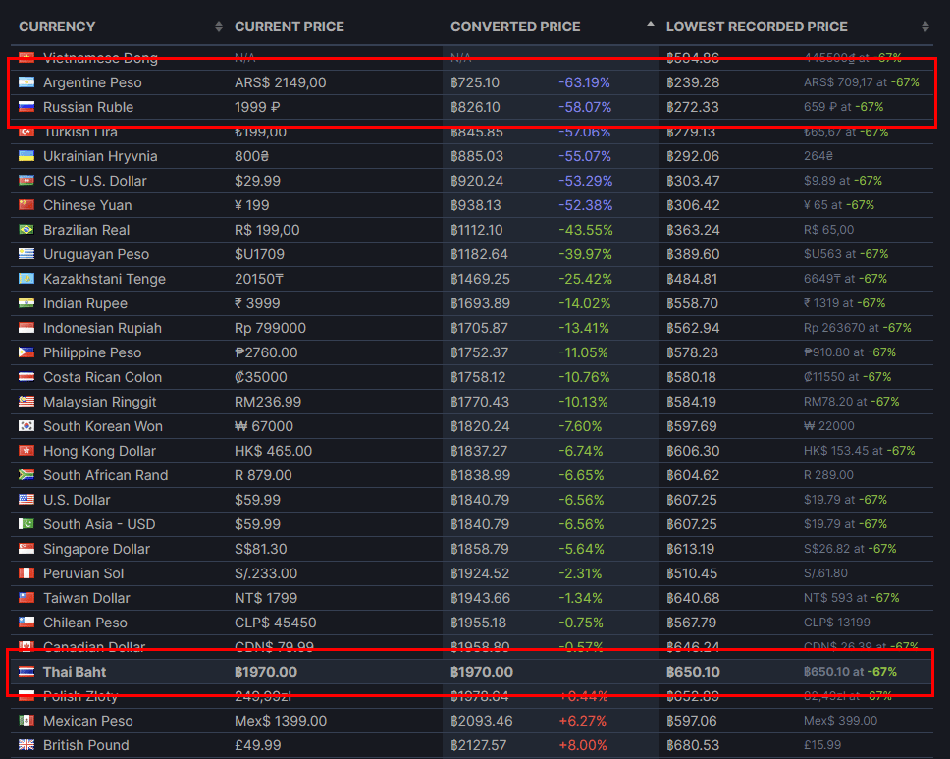Image resolution: width=950 pixels, height=759 pixels.
Task: Click the £15.99 lowest price entry
Action: click(x=822, y=745)
